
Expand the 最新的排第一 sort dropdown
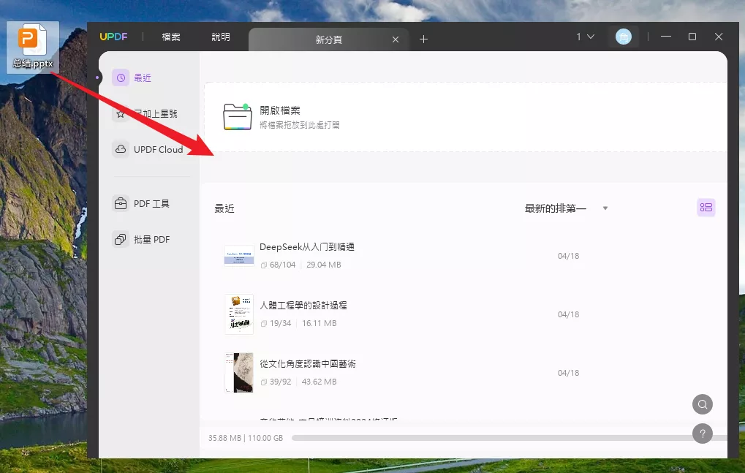point(566,208)
